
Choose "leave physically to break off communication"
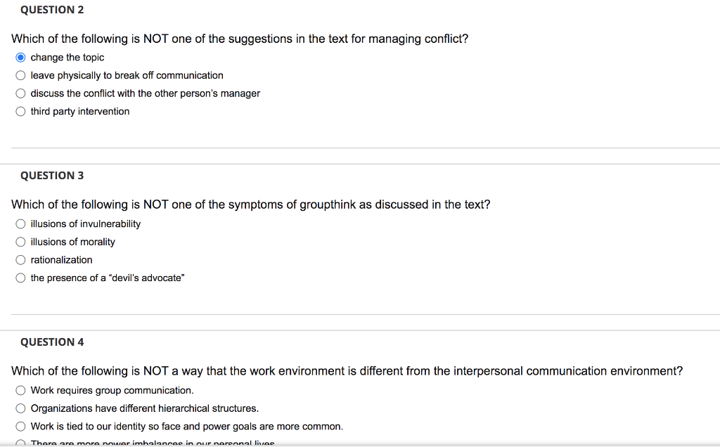[x=20, y=75]
